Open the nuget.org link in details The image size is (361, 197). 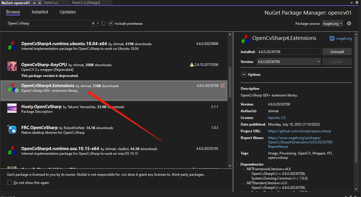click(x=344, y=38)
